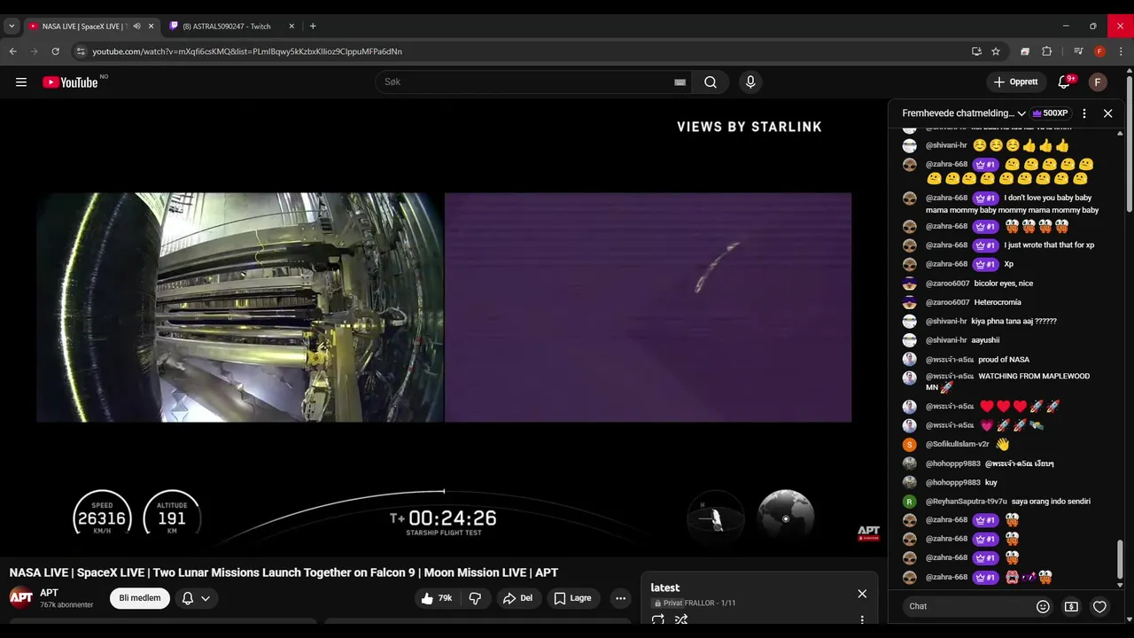Open Super Chat dollar icon
The image size is (1134, 638).
click(x=1071, y=607)
